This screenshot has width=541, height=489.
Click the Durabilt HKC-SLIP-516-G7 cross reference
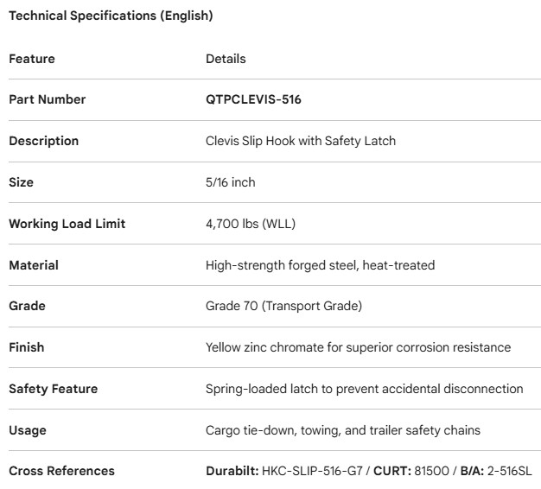point(285,471)
